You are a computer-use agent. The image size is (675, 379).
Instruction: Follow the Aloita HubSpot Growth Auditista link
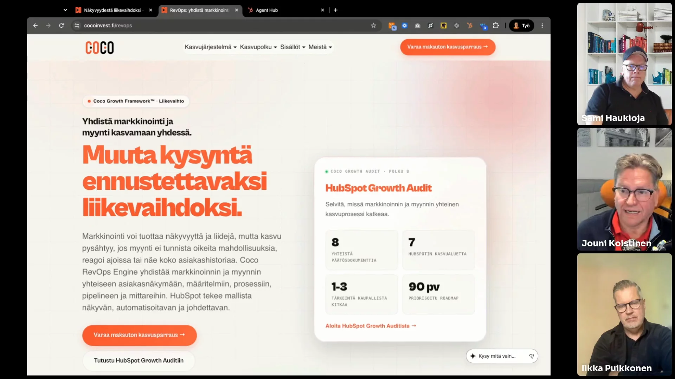(371, 326)
